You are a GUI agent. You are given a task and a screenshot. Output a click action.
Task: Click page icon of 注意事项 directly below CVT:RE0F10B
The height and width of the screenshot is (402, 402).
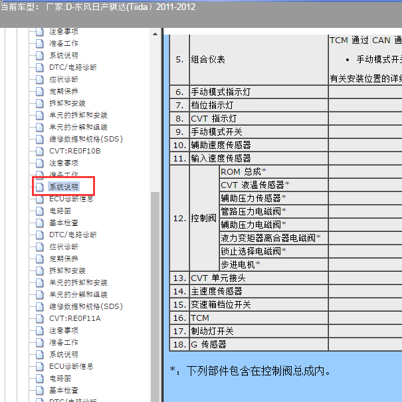pos(40,163)
